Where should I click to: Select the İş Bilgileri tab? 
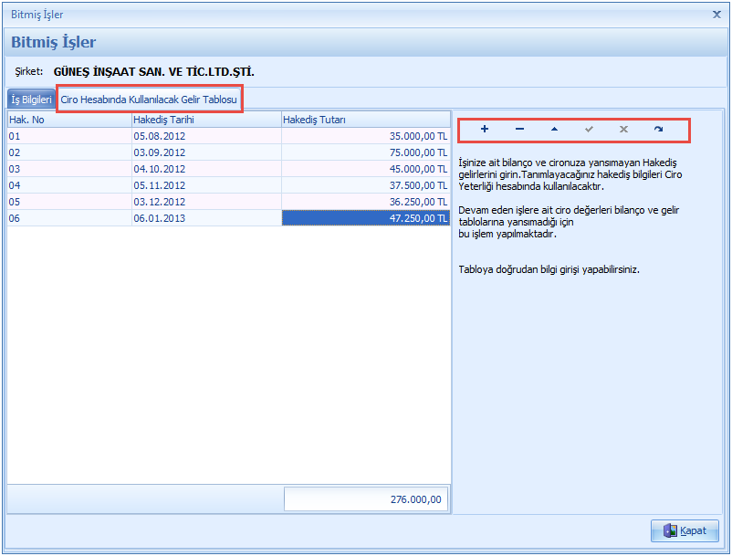tap(30, 99)
